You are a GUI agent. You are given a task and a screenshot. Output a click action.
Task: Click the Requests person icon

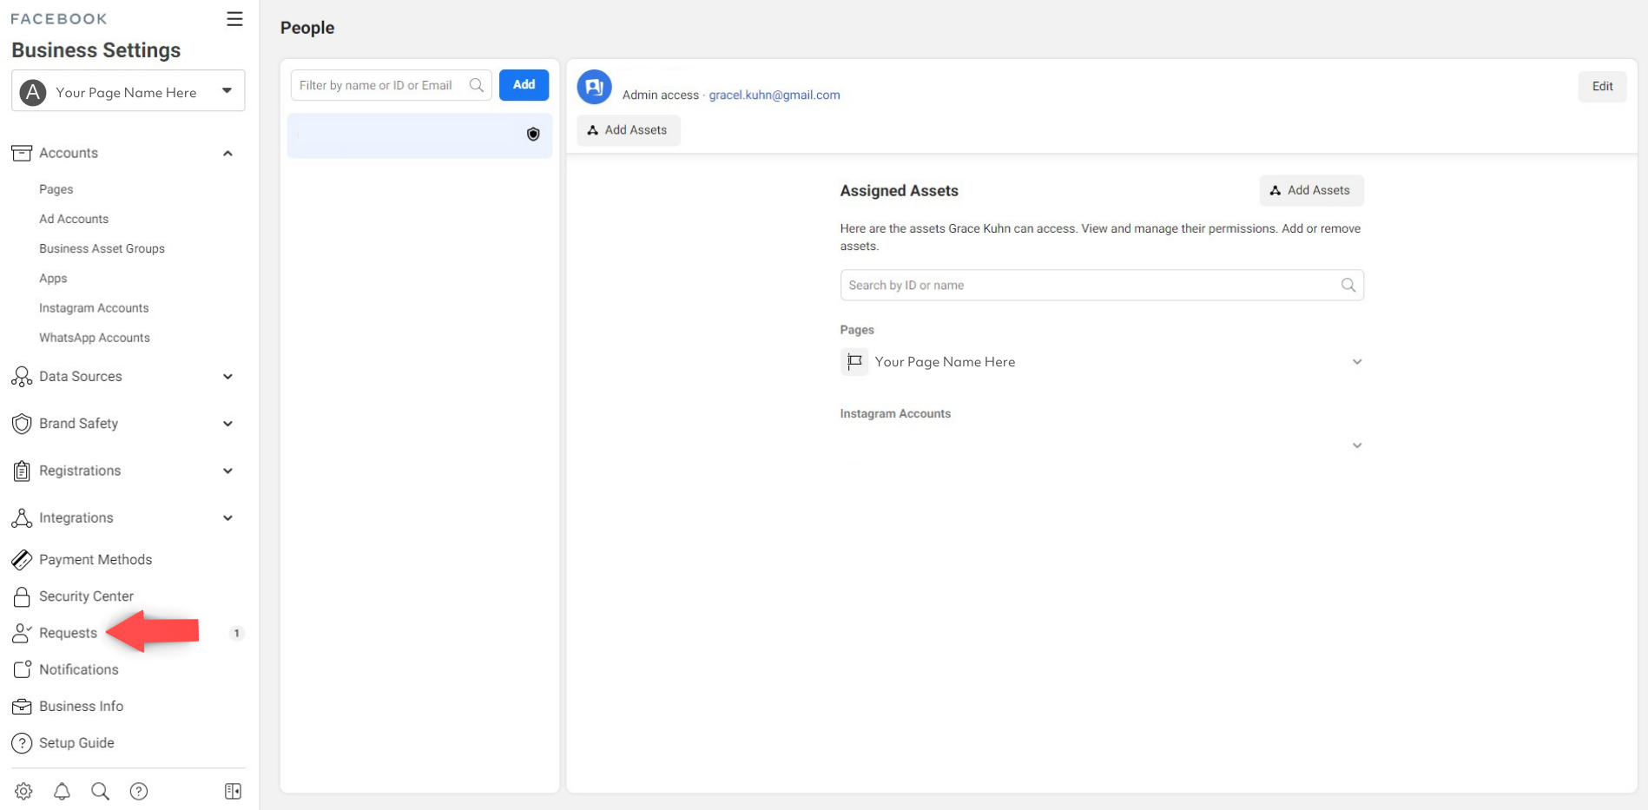(22, 633)
